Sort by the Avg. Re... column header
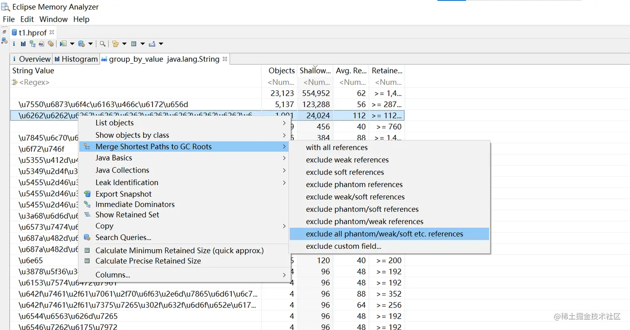 351,71
